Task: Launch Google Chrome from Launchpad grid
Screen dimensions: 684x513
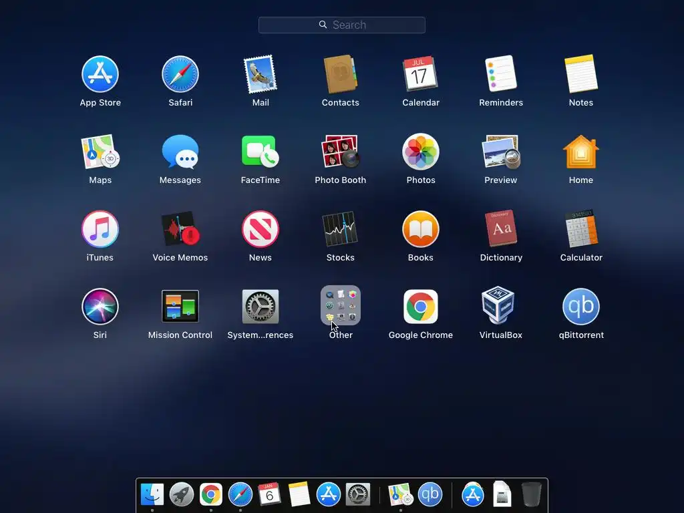Action: 421,307
